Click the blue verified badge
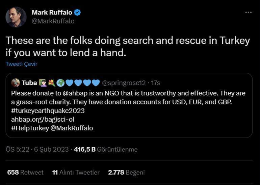This screenshot has width=260, height=185. coord(77,13)
